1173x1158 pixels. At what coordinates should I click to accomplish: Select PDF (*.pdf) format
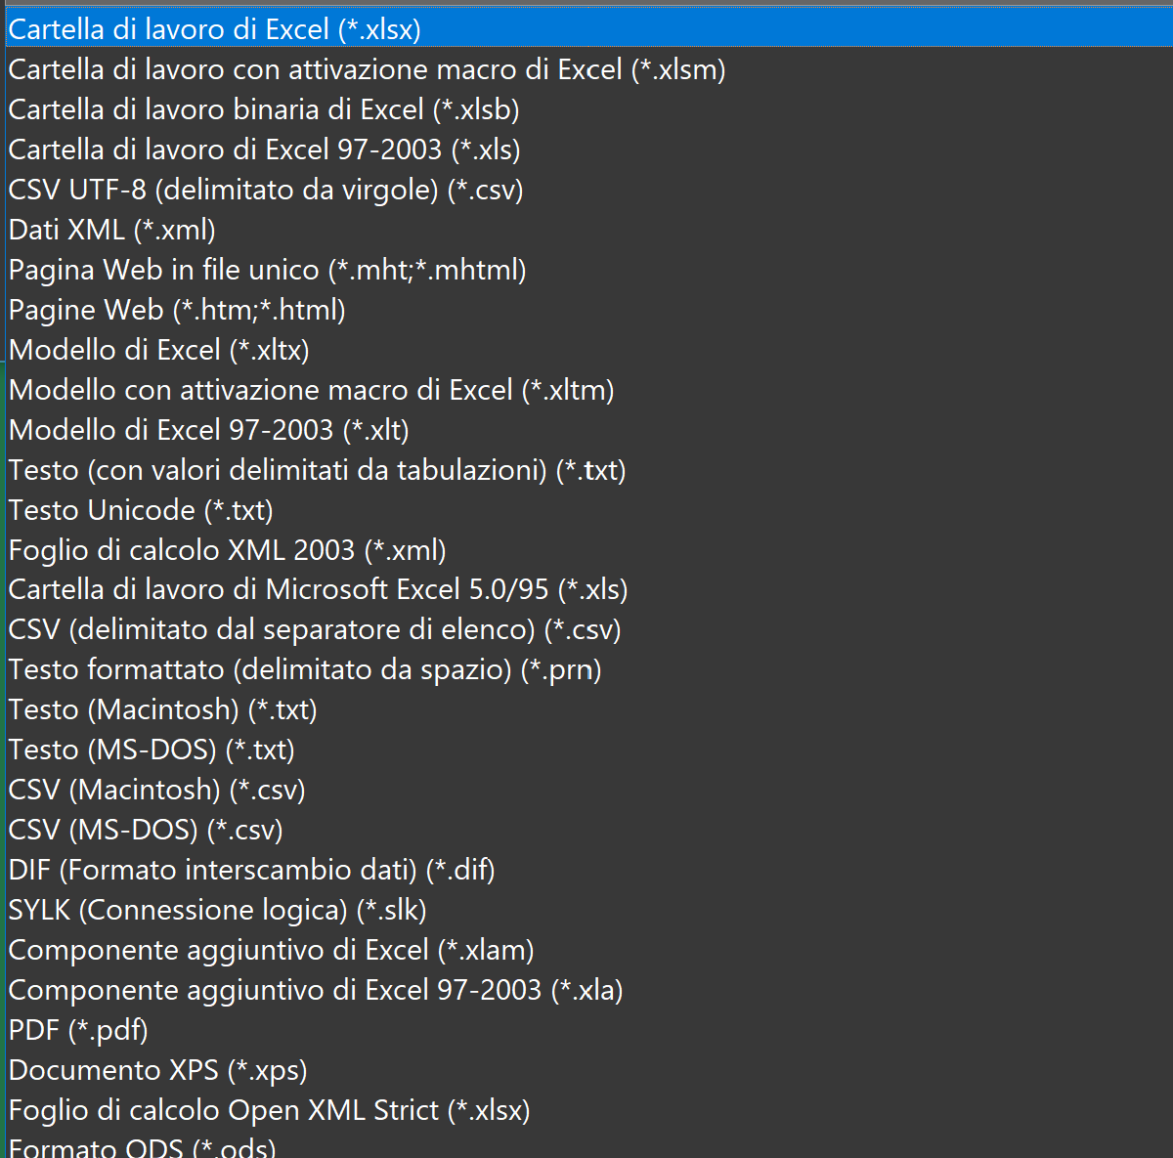(x=588, y=1030)
